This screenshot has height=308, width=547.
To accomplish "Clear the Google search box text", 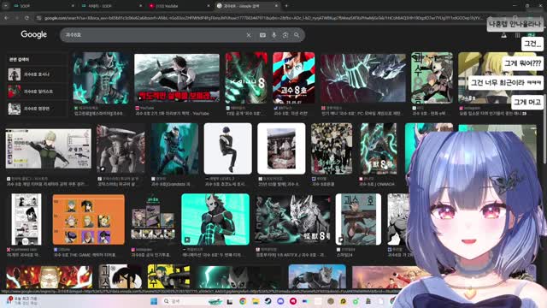I will (249, 35).
